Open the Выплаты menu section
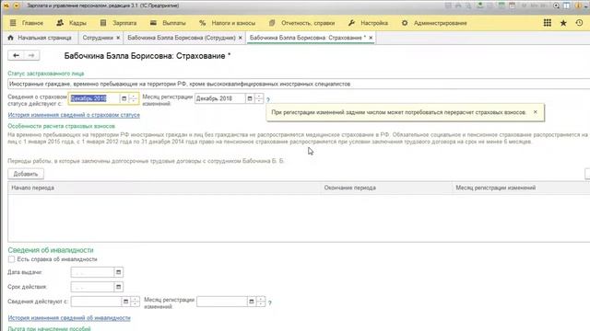 (x=168, y=23)
